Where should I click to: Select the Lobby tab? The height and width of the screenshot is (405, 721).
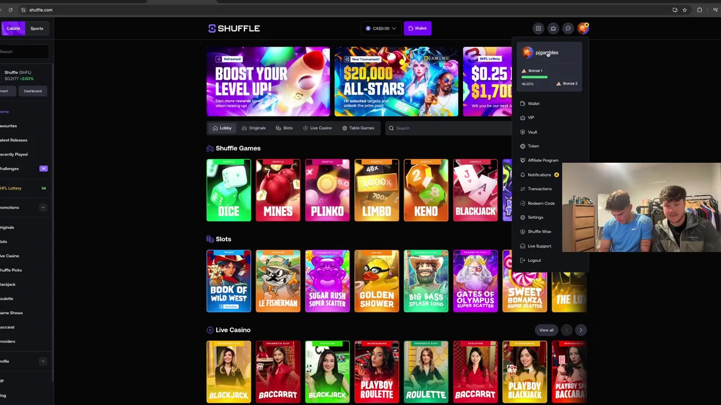coord(222,128)
